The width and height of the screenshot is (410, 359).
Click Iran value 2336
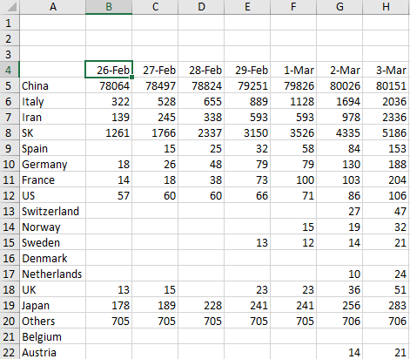coord(386,117)
